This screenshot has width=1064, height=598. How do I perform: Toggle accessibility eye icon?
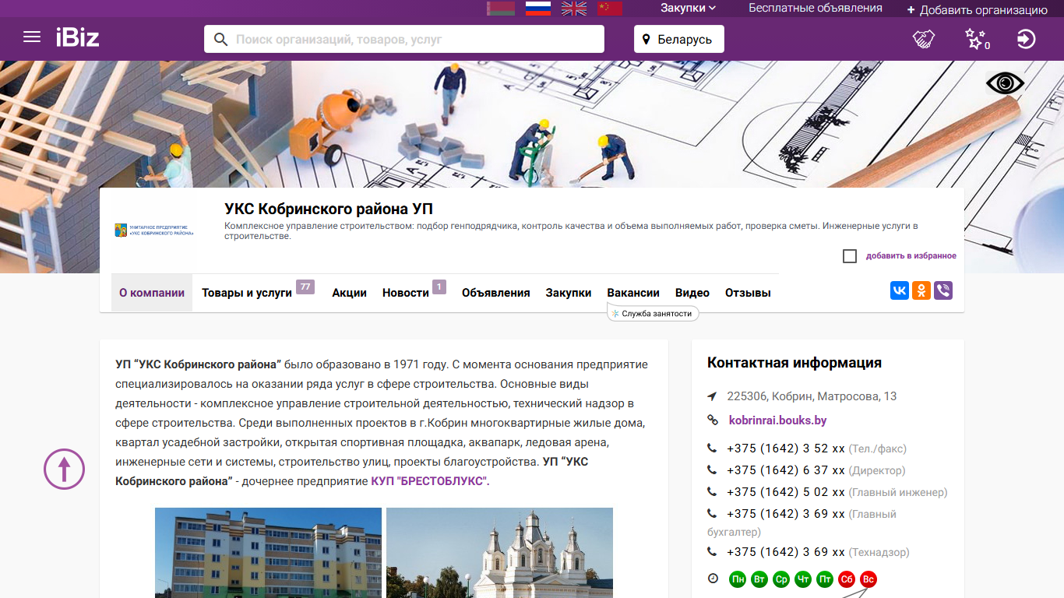(x=1005, y=83)
